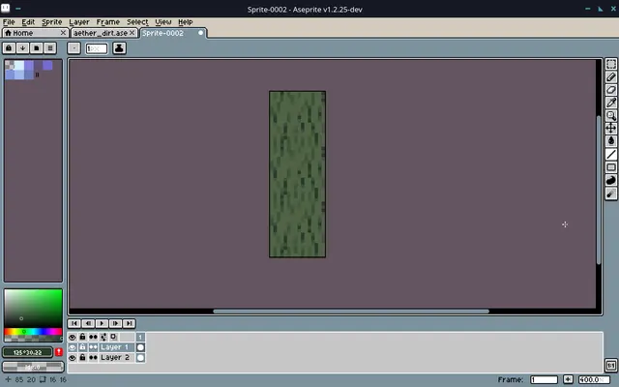619x387 pixels.
Task: Pick a hue on the rainbow slider
Action: [x=33, y=331]
